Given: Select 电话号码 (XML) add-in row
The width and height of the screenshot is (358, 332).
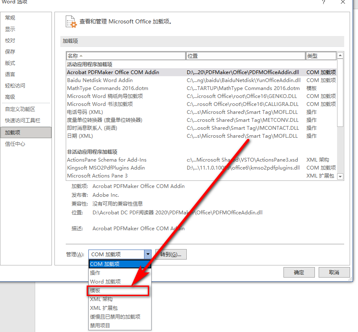Looking at the screenshot, I should point(201,112).
